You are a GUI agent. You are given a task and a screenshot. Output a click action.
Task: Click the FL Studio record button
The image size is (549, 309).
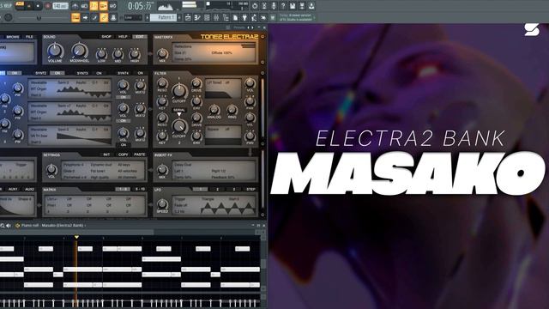coord(48,6)
